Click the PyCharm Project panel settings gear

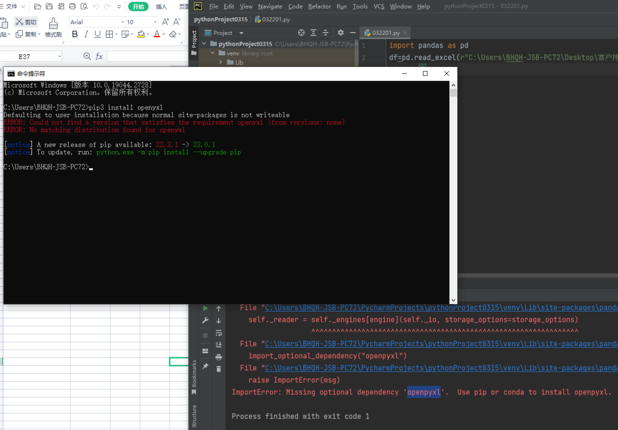tap(340, 33)
